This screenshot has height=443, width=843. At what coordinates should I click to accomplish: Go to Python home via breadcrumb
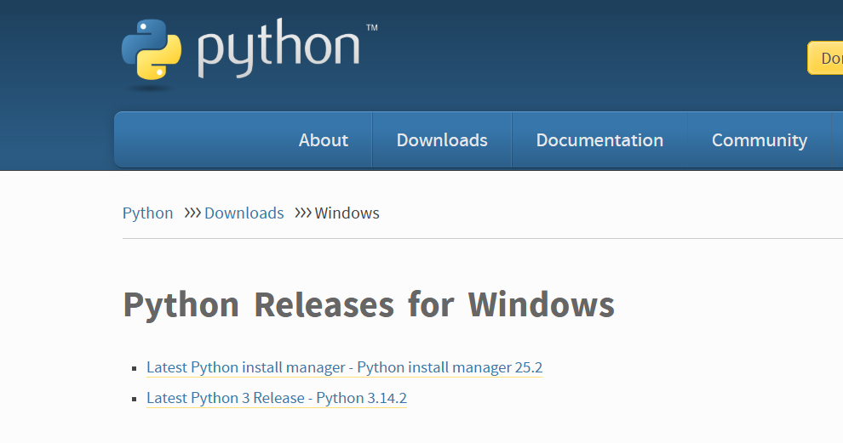point(148,213)
